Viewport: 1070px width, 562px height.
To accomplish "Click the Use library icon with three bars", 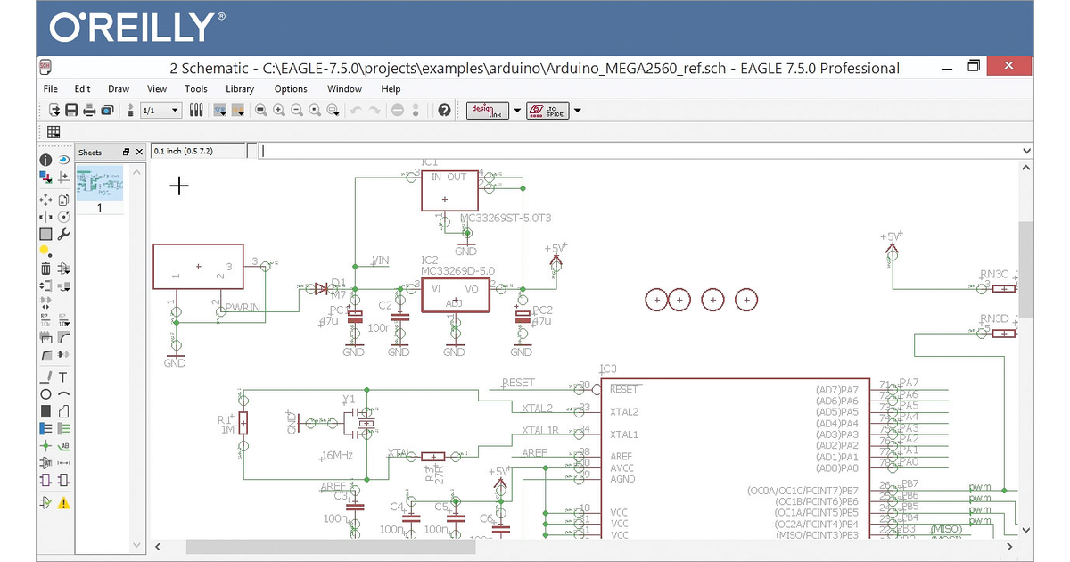I will point(197,110).
